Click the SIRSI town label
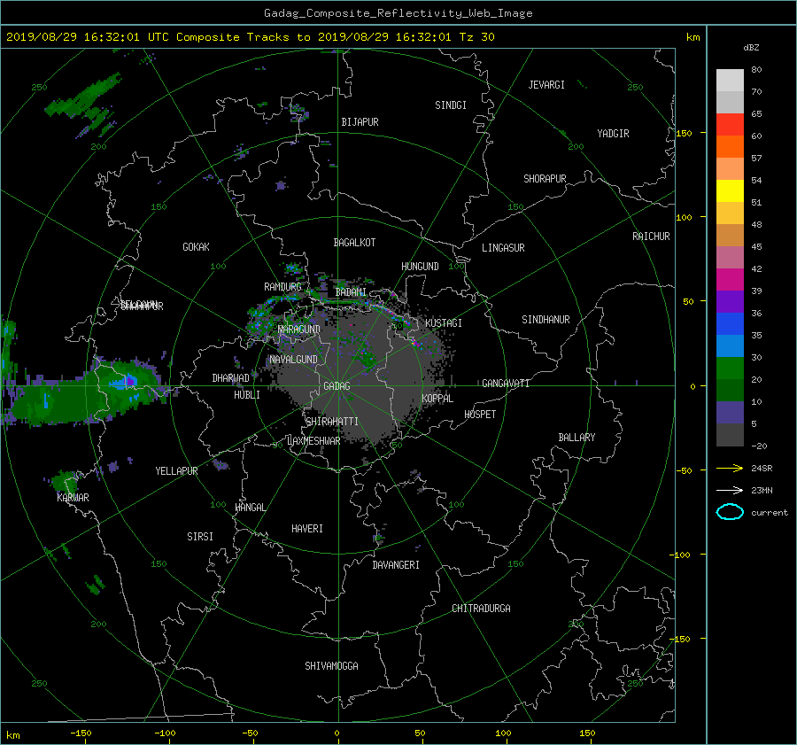The height and width of the screenshot is (745, 797). pos(200,537)
